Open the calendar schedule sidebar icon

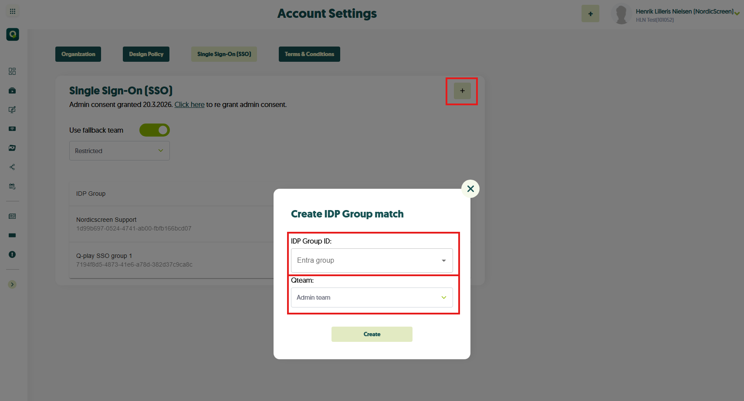[12, 186]
